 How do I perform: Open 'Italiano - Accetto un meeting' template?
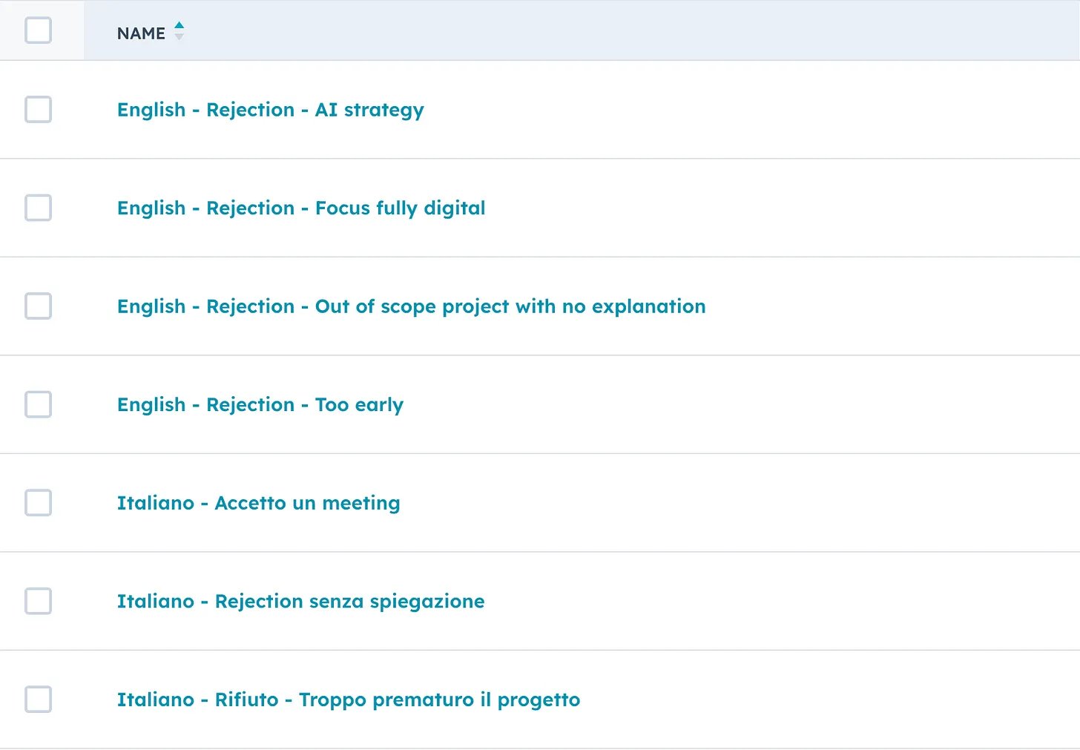(258, 503)
